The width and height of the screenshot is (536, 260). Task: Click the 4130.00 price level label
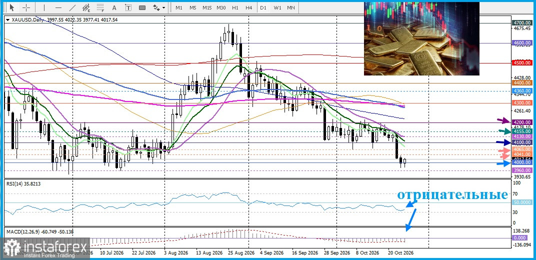[522, 136]
